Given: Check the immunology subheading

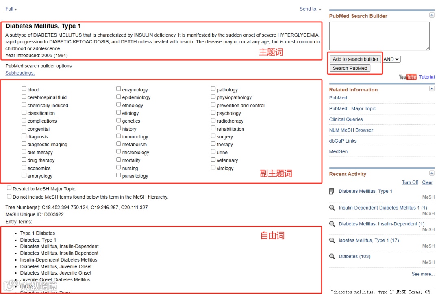Looking at the screenshot, I should coord(118,136).
